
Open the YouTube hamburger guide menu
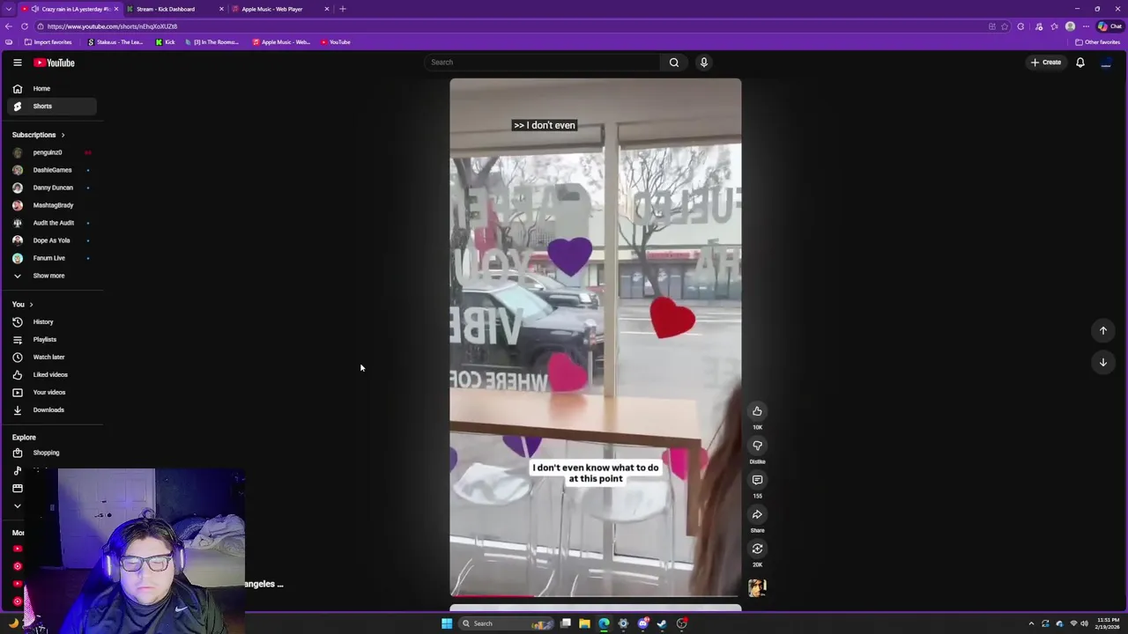(x=17, y=63)
